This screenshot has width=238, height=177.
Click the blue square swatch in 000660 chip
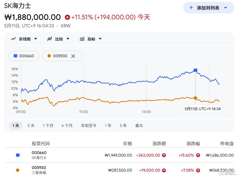click(16, 56)
